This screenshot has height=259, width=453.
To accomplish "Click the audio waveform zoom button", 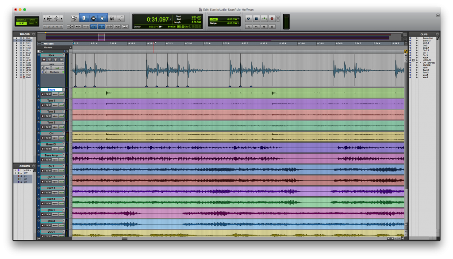I will click(x=50, y=19).
